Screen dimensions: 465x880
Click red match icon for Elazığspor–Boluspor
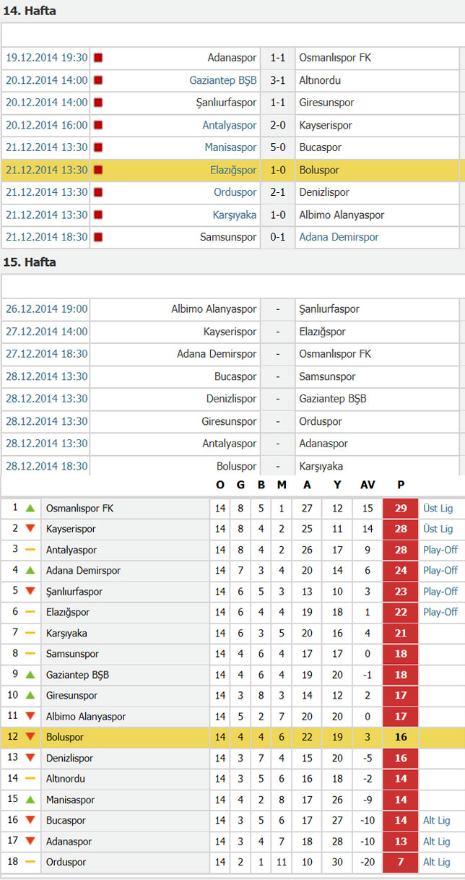tap(98, 170)
